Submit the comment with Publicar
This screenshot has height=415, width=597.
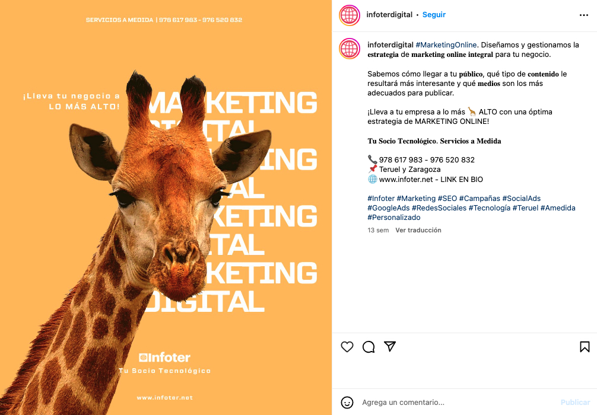(x=575, y=402)
